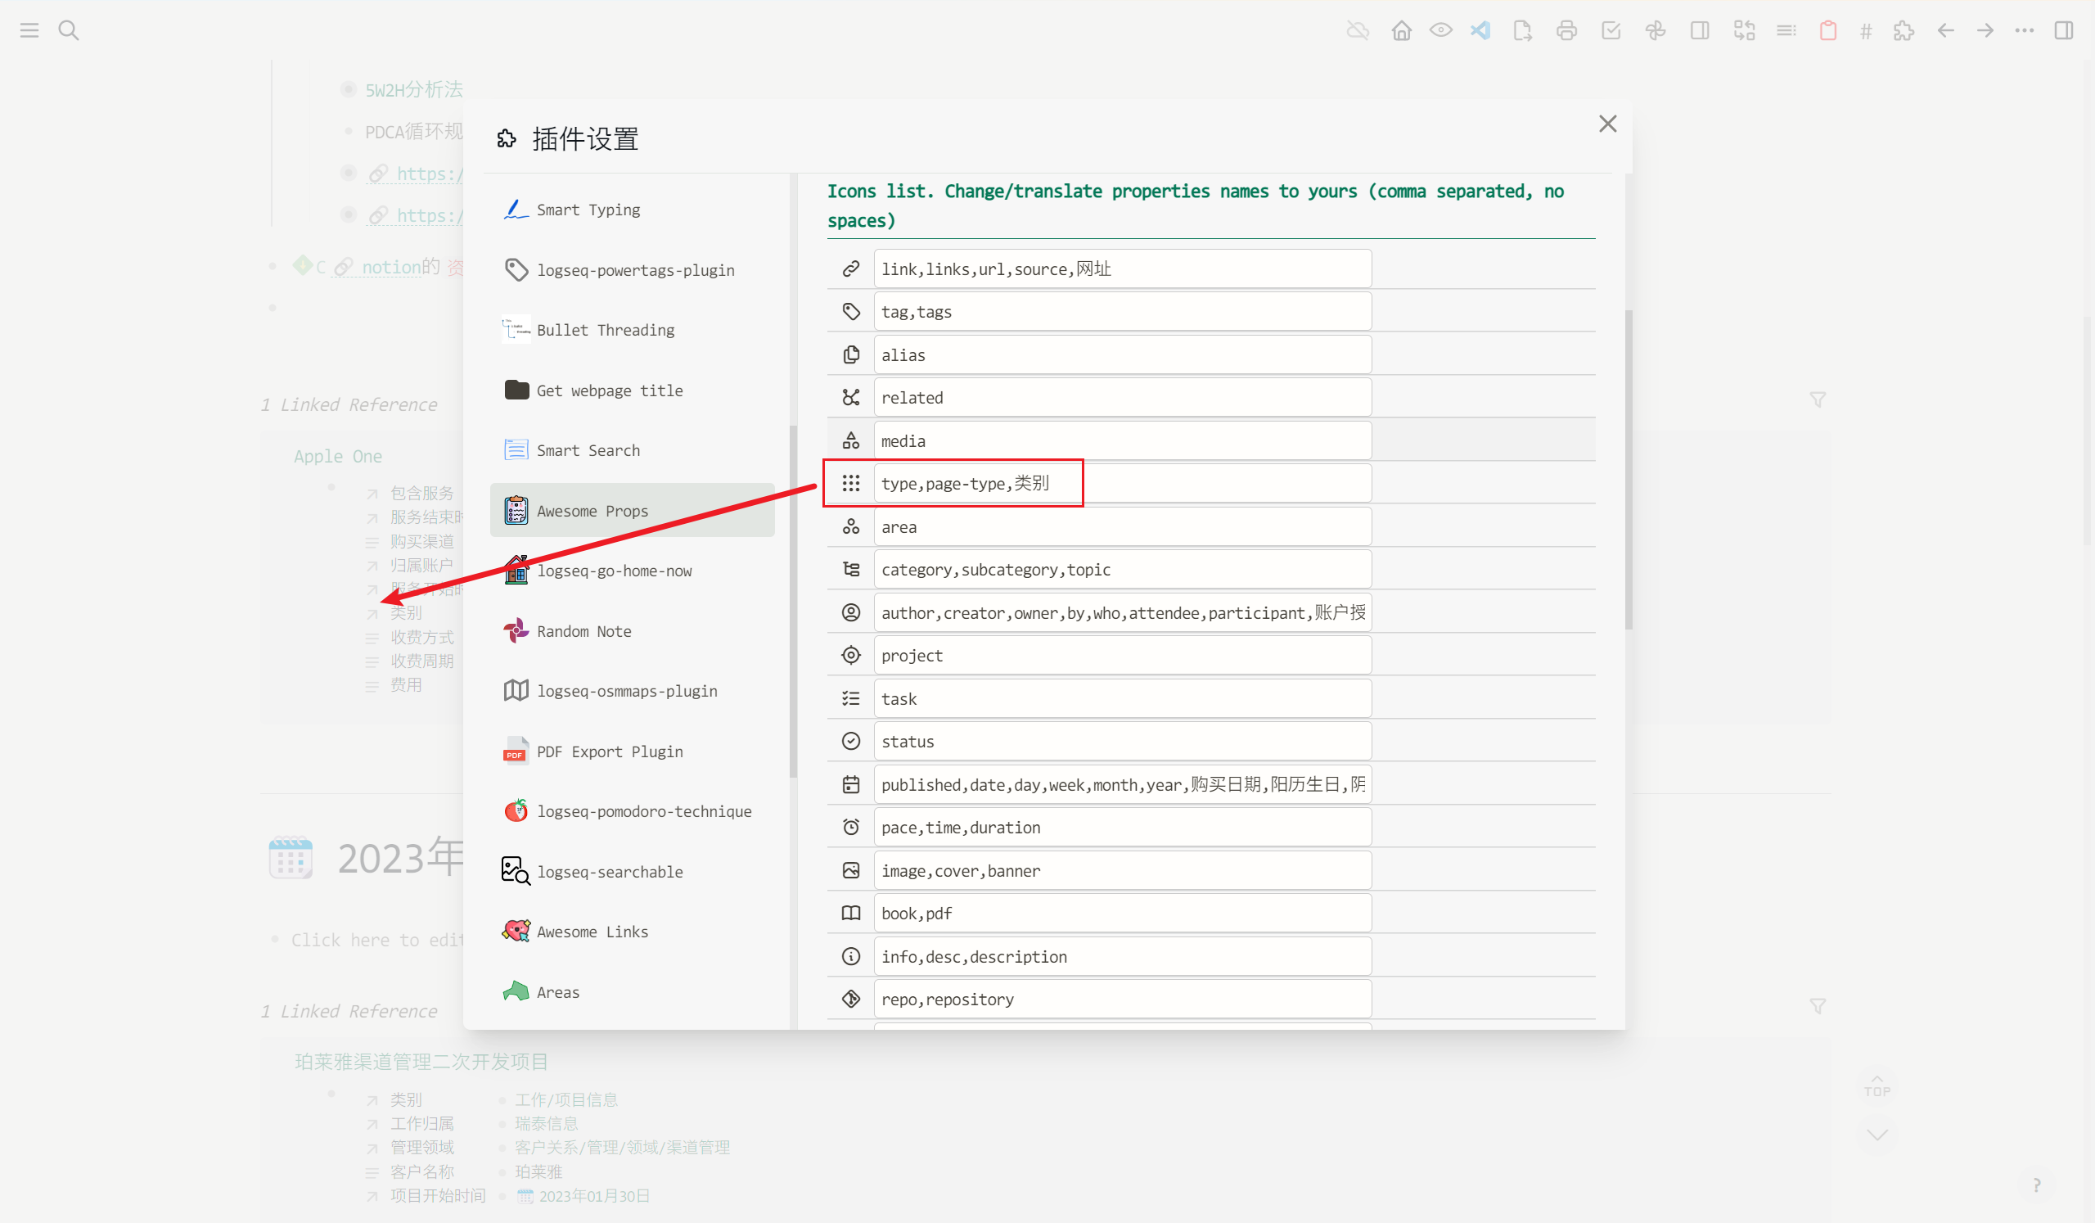Toggle the eye view-mode icon

[1439, 30]
